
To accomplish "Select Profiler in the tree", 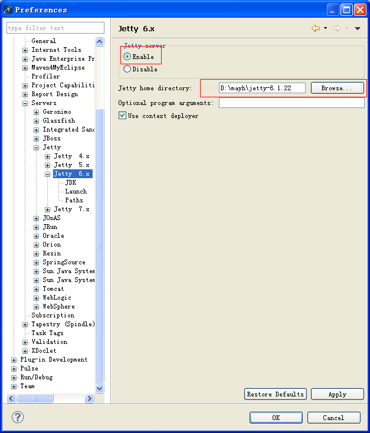I will [x=45, y=76].
